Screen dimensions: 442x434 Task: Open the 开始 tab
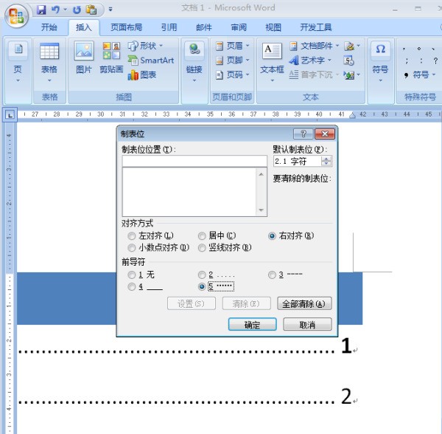(49, 27)
